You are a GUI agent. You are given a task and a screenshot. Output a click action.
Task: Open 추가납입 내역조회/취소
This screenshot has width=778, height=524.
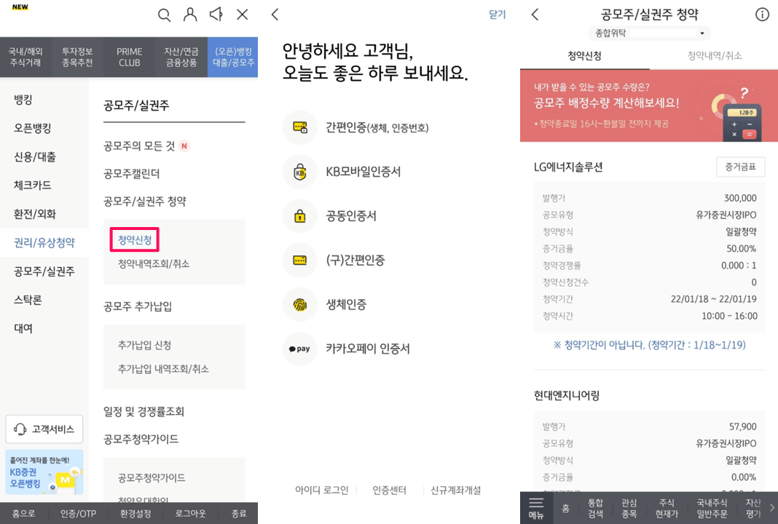point(163,369)
